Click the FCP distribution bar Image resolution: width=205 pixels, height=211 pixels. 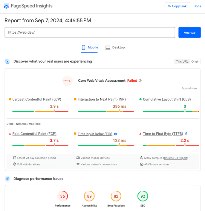[40, 146]
